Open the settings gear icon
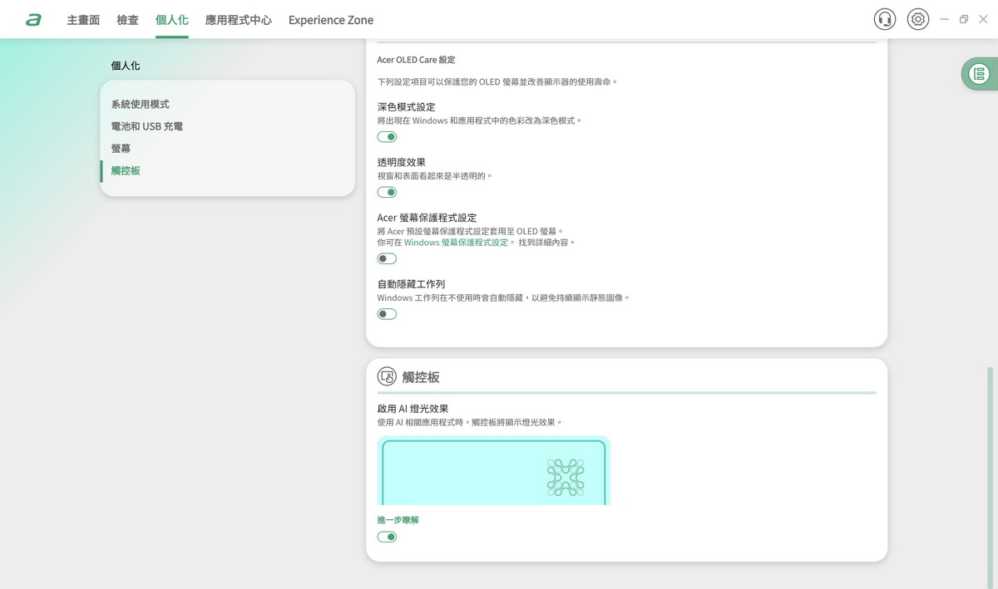The image size is (998, 589). click(918, 19)
